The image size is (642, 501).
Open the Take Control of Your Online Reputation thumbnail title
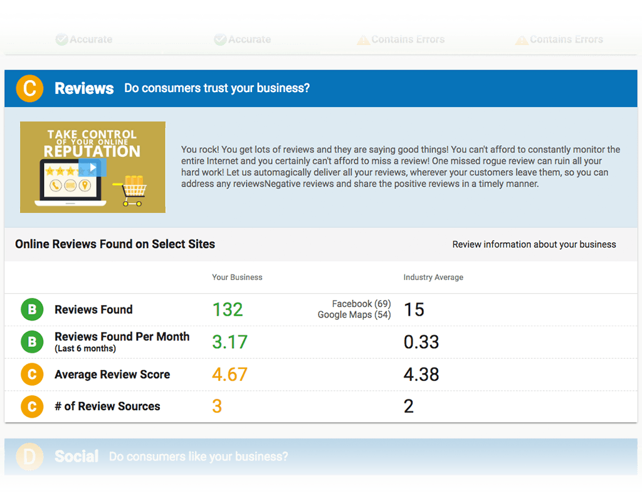pyautogui.click(x=92, y=143)
